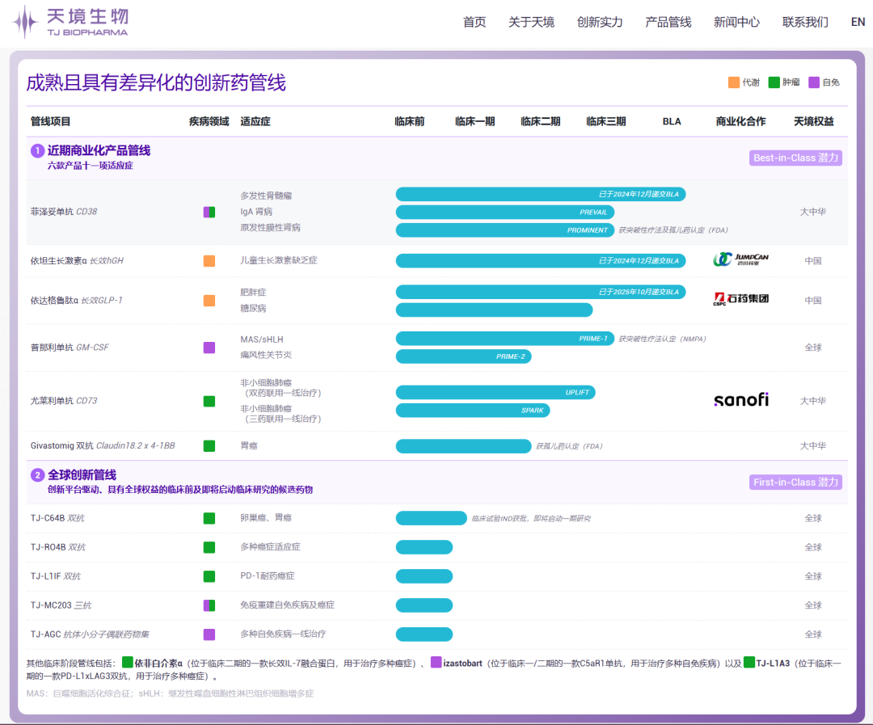Switch language to EN

coord(858,22)
